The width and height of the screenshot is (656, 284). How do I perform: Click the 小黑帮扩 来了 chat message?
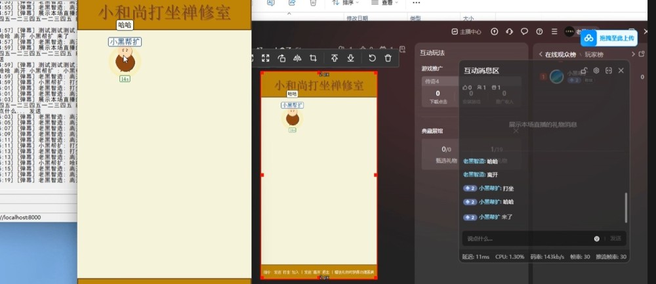[488, 217]
